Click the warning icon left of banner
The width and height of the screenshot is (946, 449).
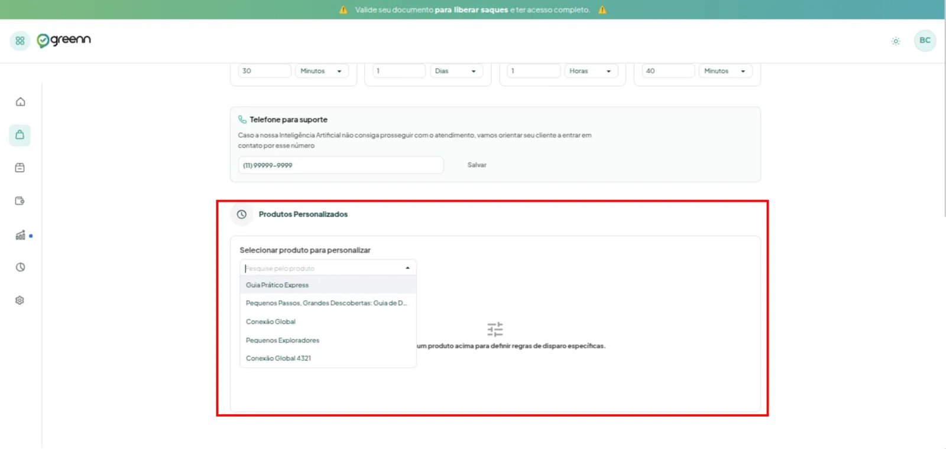(343, 9)
